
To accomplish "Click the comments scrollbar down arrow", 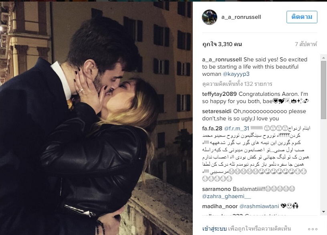I will [323, 212].
